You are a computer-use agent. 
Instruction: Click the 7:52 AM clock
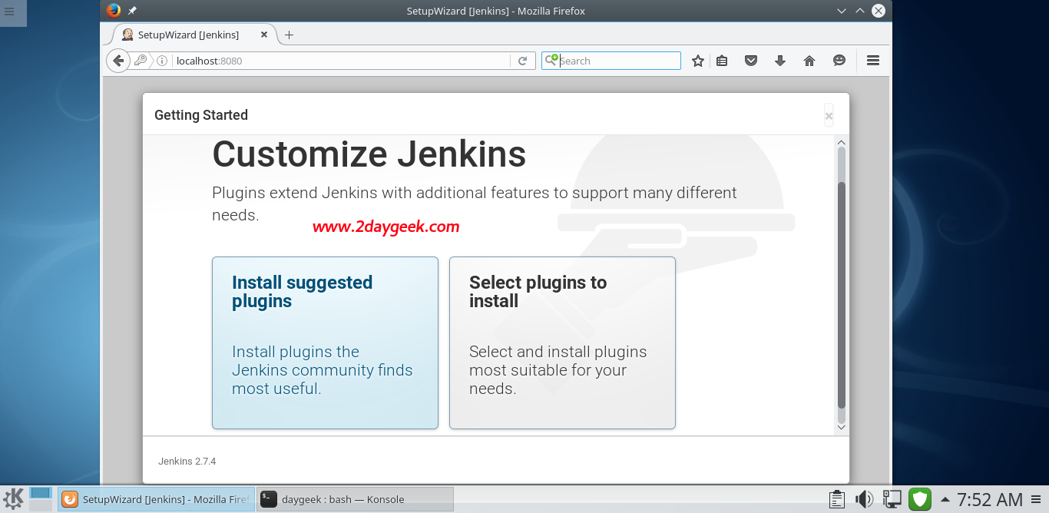pyautogui.click(x=989, y=499)
